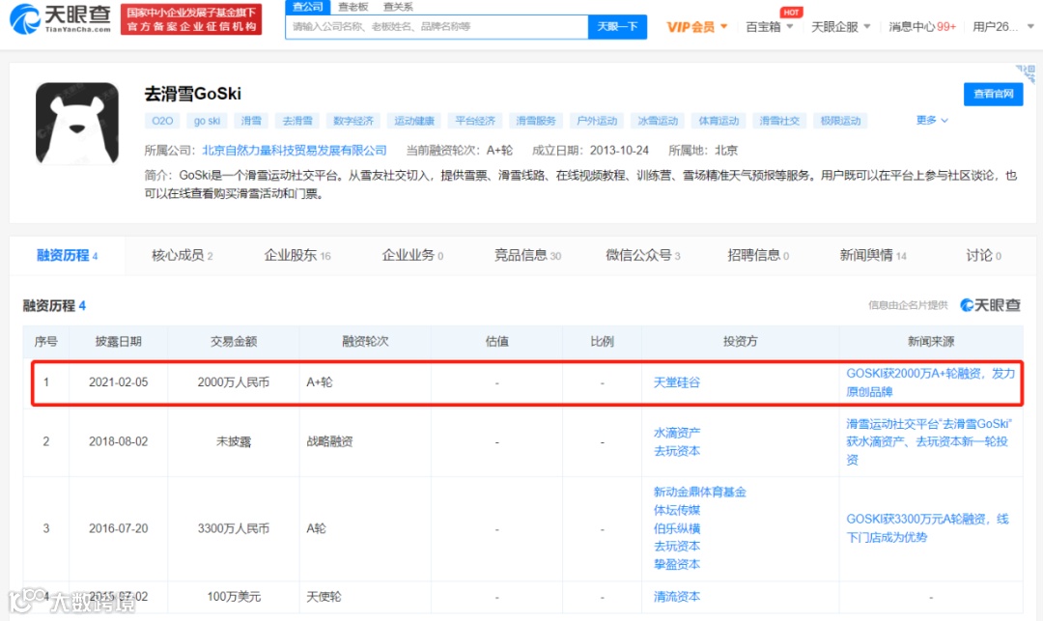Click the 天眼一下 search button
Screen dimensions: 1043x621
(617, 27)
